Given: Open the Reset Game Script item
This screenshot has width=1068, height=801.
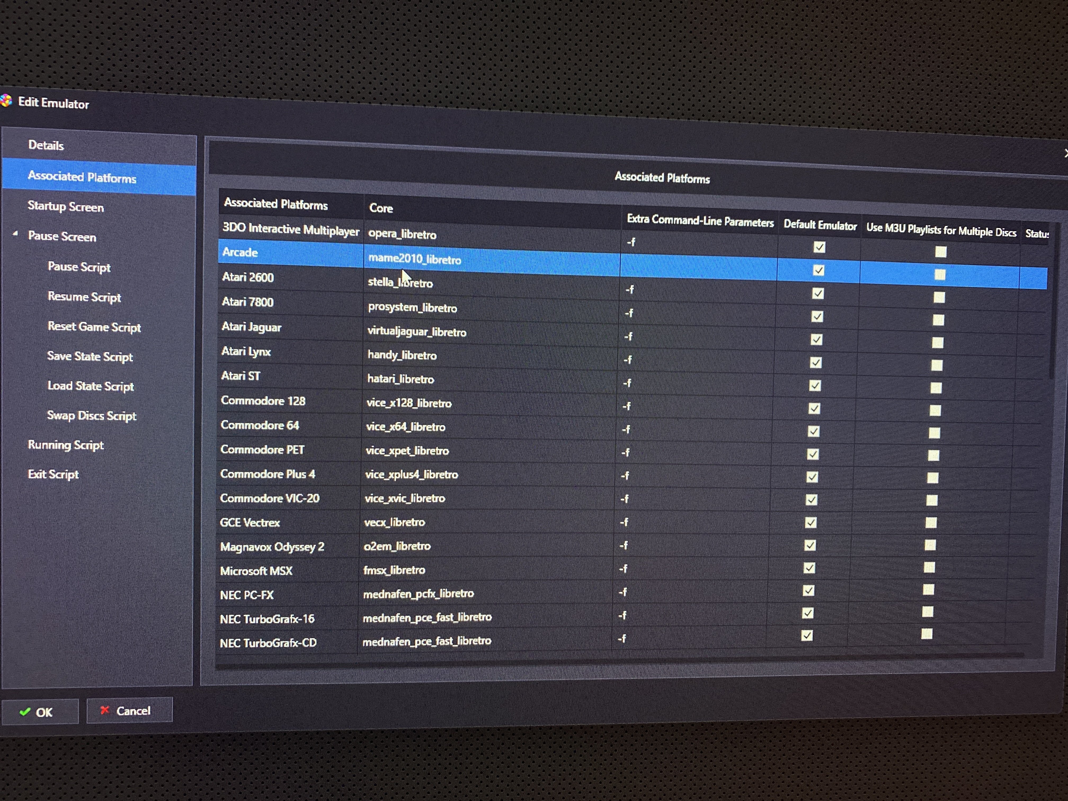Looking at the screenshot, I should (94, 327).
